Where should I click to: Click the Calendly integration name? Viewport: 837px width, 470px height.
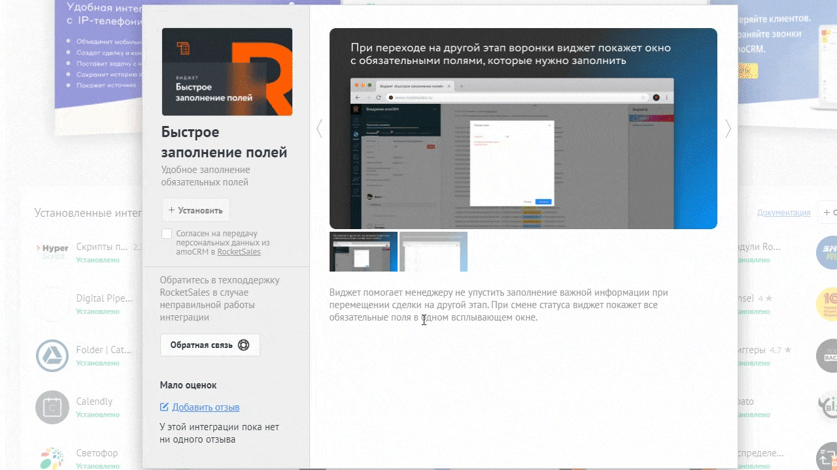pyautogui.click(x=94, y=401)
